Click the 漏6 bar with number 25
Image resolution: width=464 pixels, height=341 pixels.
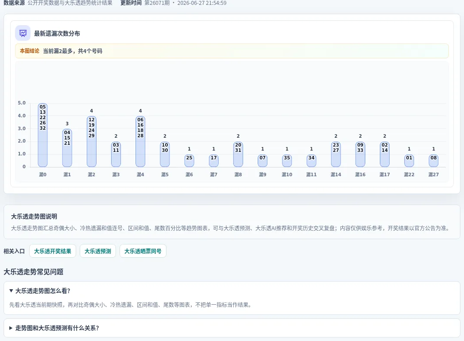[x=189, y=161]
